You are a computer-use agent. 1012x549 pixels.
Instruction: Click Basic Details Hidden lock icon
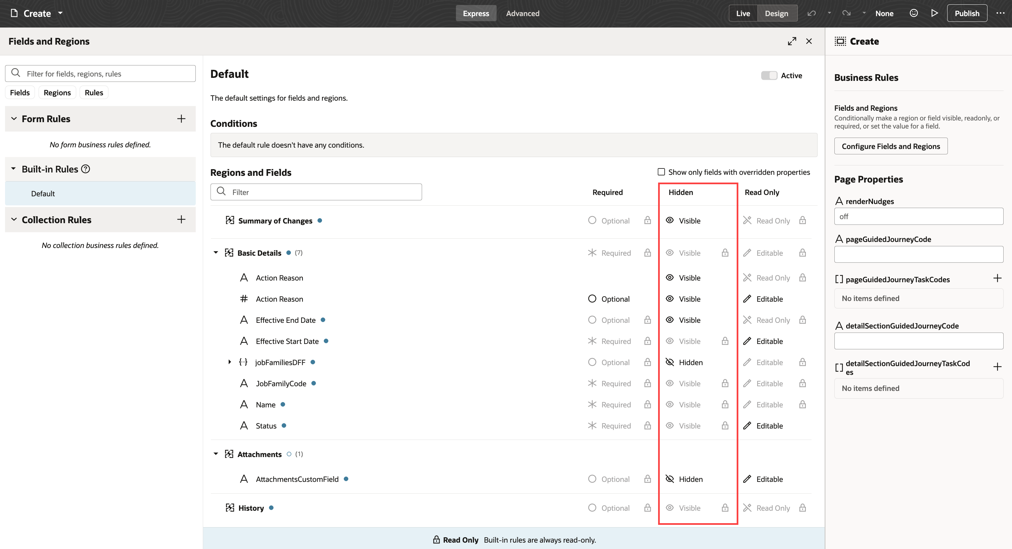pyautogui.click(x=725, y=252)
